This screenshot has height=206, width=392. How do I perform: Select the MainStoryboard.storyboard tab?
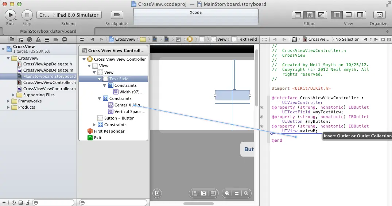click(x=48, y=31)
